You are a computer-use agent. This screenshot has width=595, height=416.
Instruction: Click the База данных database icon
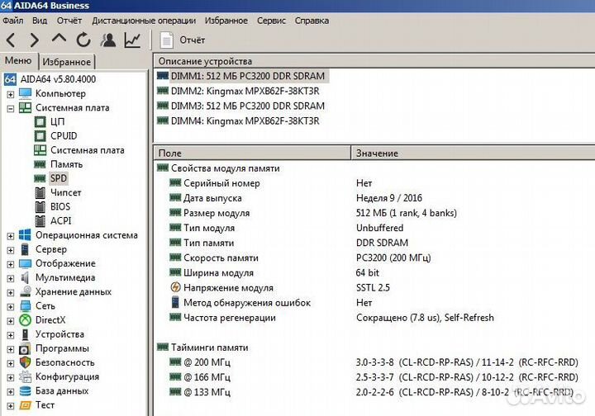click(x=25, y=390)
